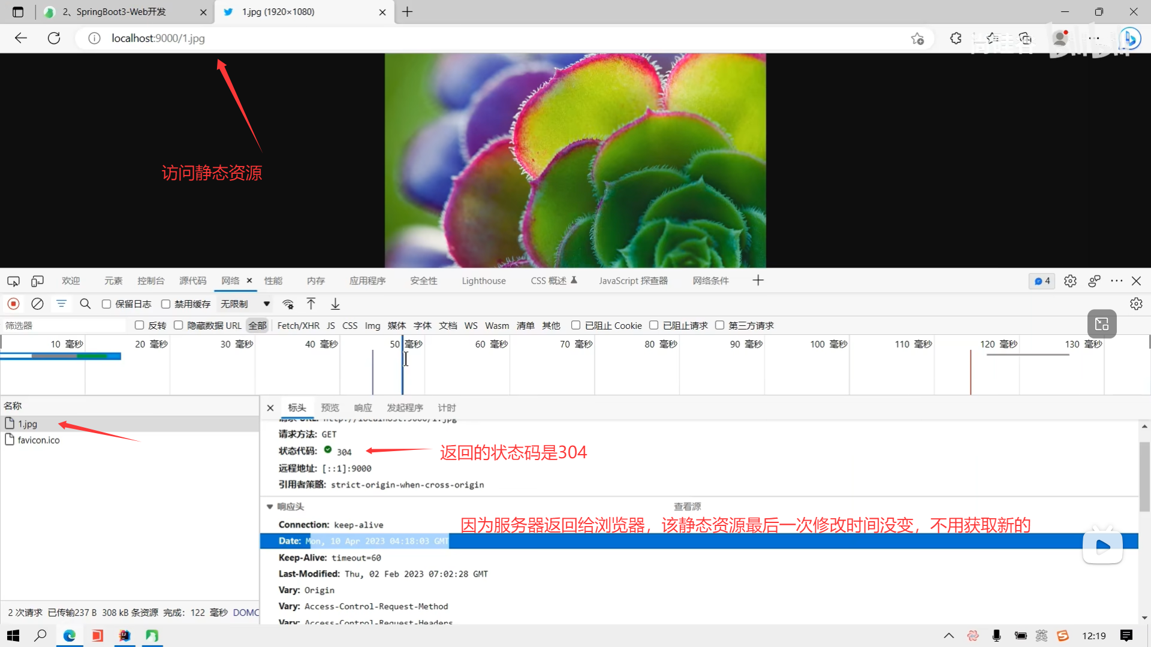Switch to the 预览 tab
The height and width of the screenshot is (647, 1151).
[330, 408]
